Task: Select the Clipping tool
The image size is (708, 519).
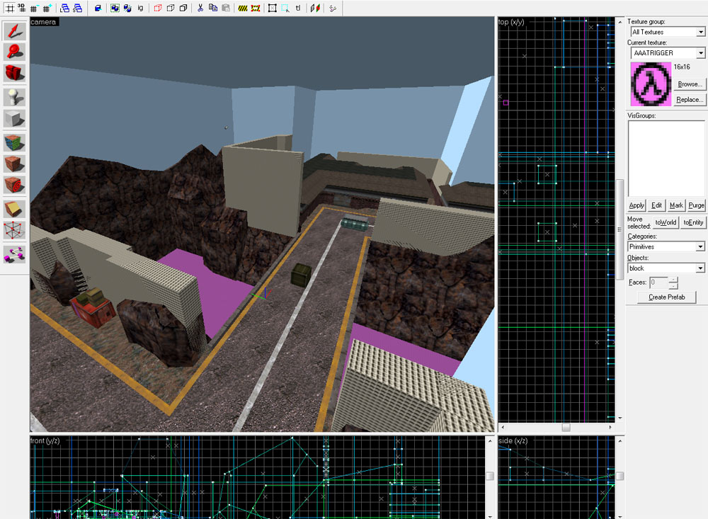Action: [14, 209]
